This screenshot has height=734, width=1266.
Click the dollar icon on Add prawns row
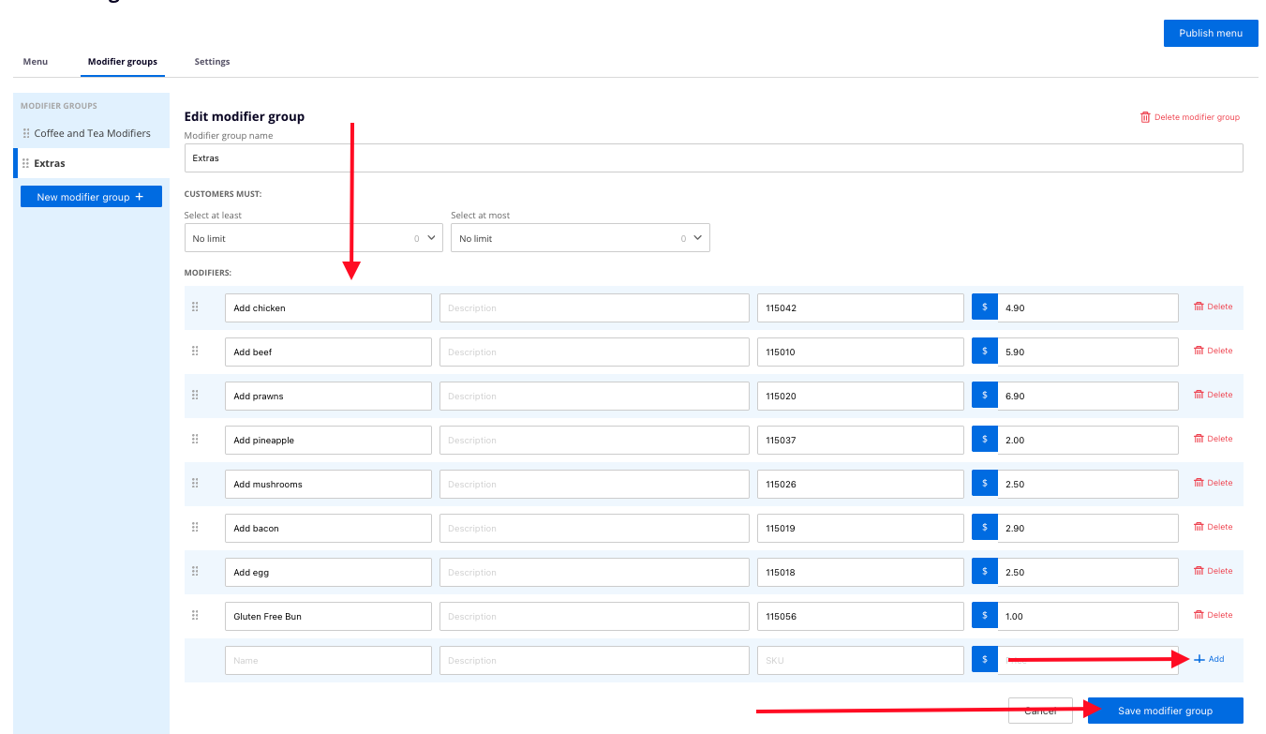tap(985, 396)
